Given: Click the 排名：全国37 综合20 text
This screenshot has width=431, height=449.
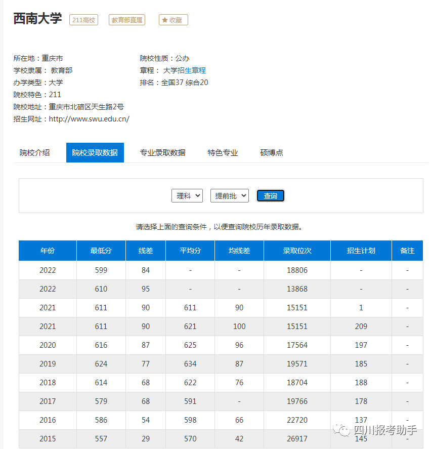Looking at the screenshot, I should [174, 83].
